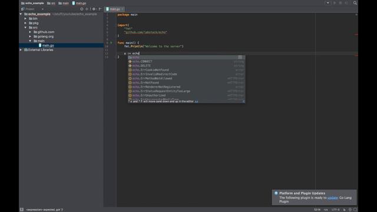Switch to the main.go editor tab

tap(114, 9)
